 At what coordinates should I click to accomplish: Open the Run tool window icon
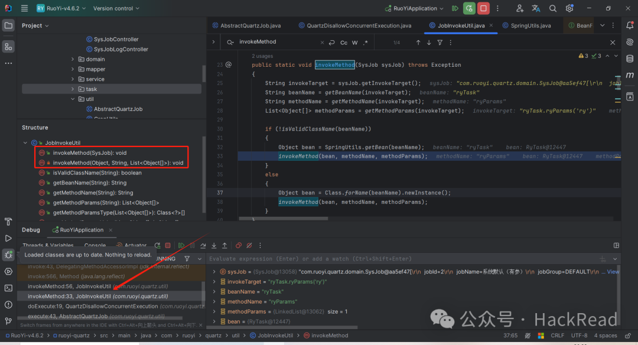[x=8, y=239]
